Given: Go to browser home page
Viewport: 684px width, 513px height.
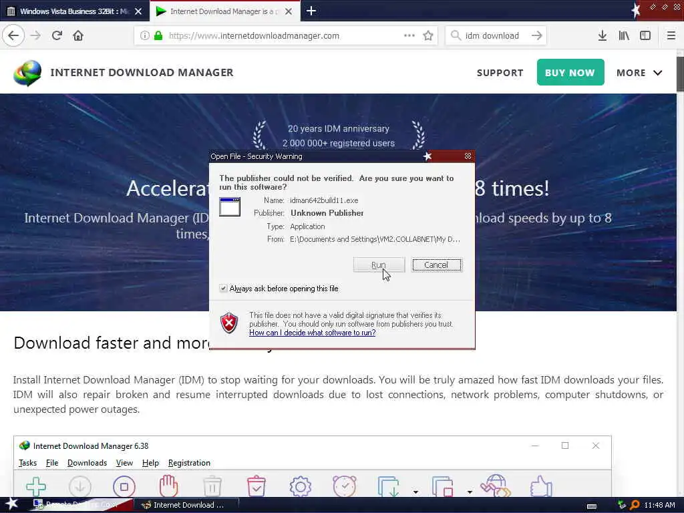Looking at the screenshot, I should tap(78, 36).
